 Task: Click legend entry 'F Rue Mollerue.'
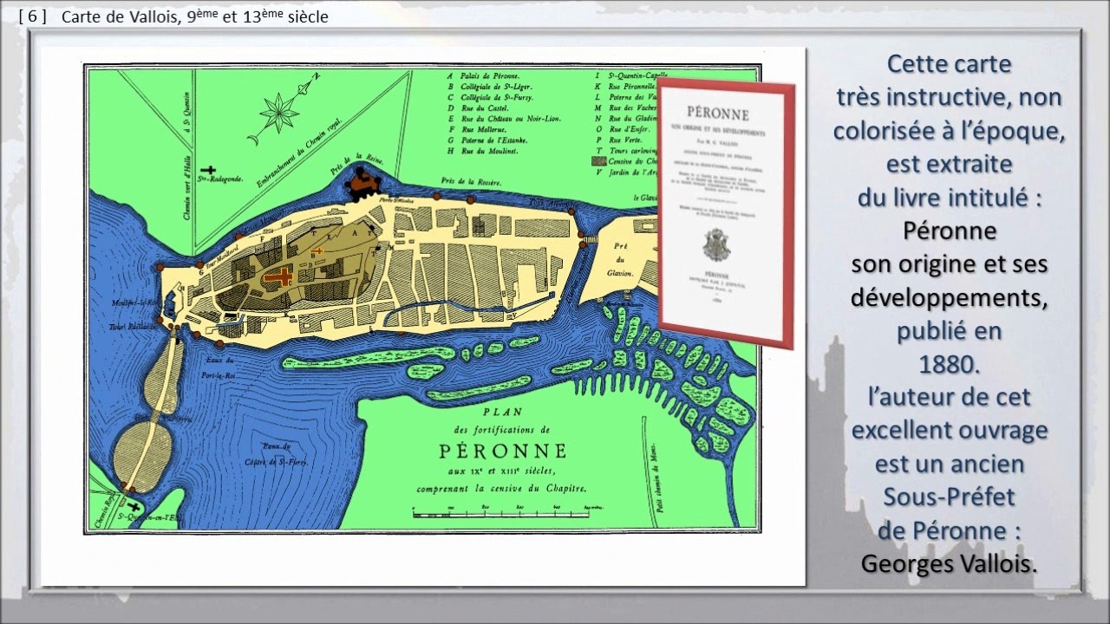(478, 129)
